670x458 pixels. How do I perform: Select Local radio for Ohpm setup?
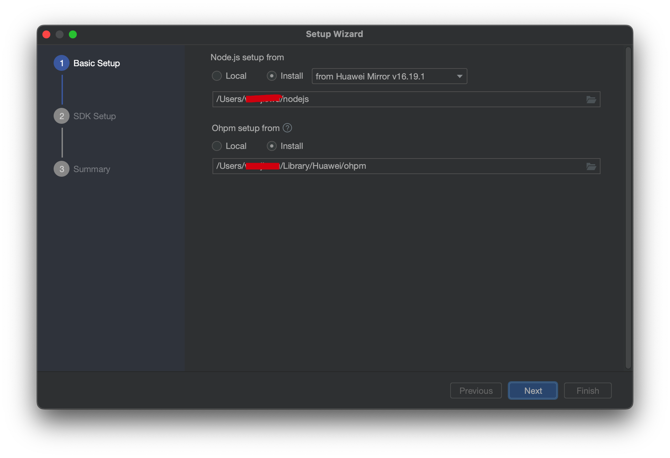click(217, 146)
